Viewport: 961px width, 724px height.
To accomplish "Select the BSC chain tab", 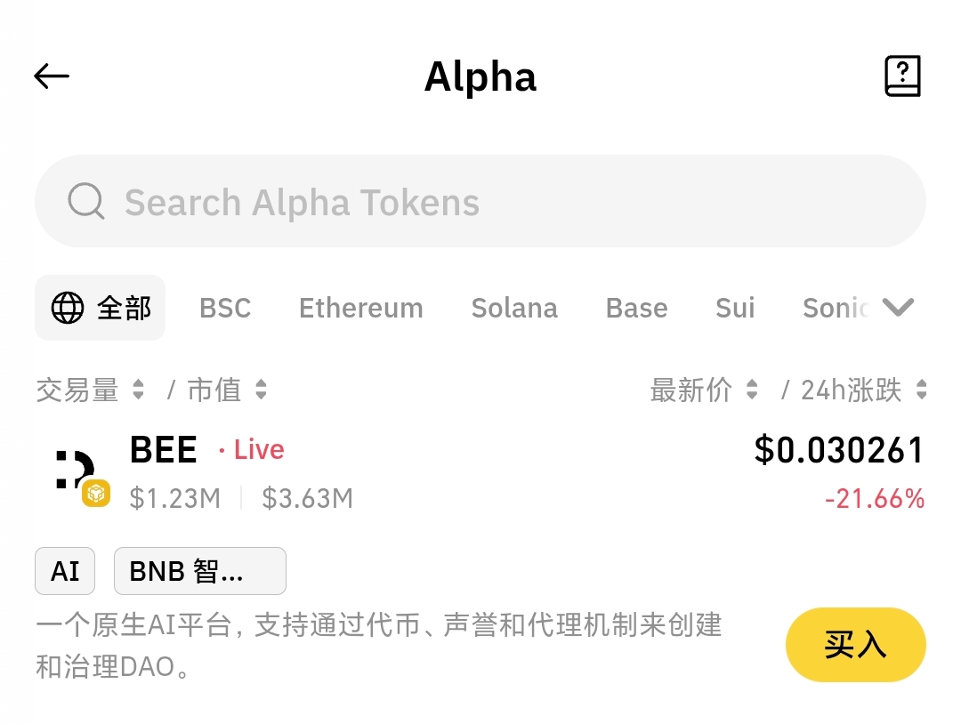I will coord(225,309).
